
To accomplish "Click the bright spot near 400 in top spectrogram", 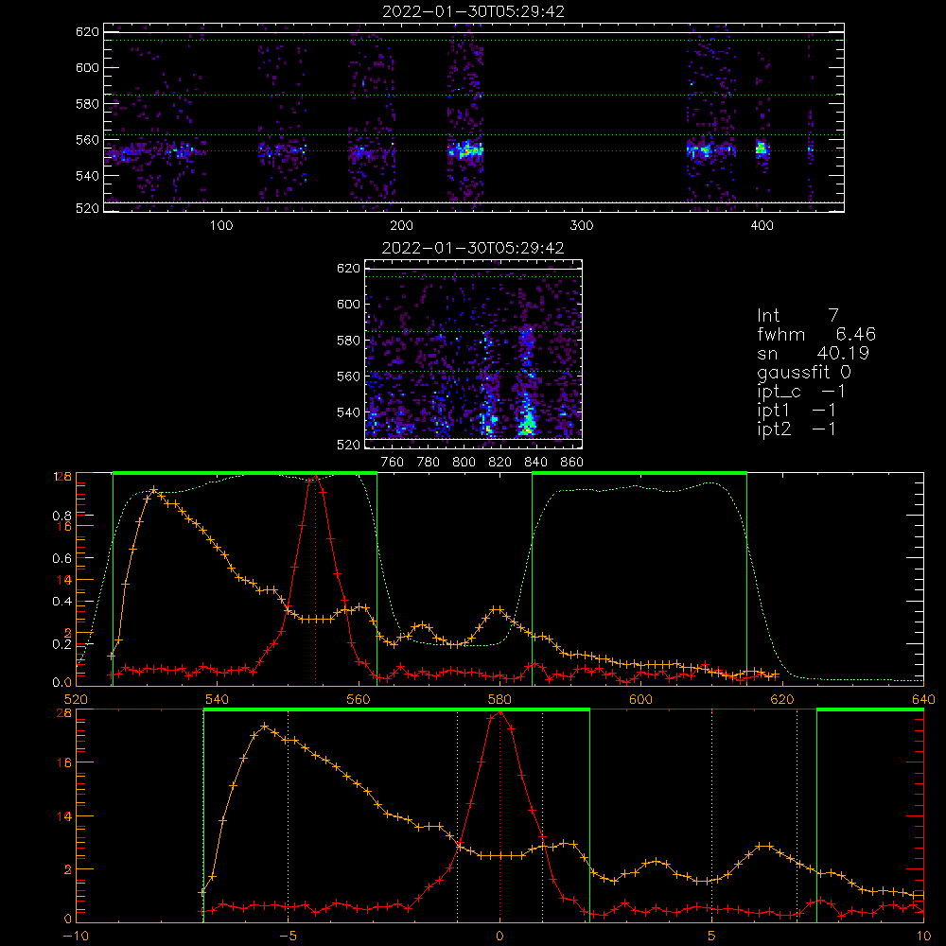I will [x=762, y=149].
